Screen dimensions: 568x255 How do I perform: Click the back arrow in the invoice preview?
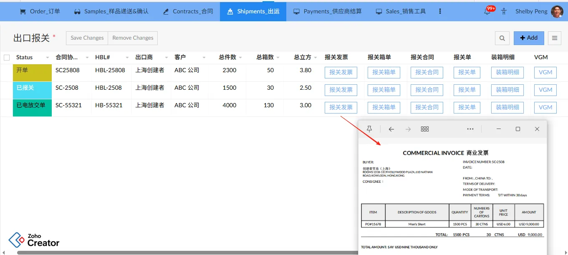(391, 129)
